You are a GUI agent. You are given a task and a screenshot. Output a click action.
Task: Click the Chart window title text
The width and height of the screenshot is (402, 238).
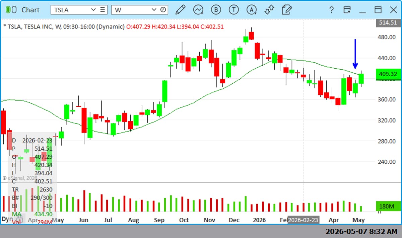tap(30, 10)
